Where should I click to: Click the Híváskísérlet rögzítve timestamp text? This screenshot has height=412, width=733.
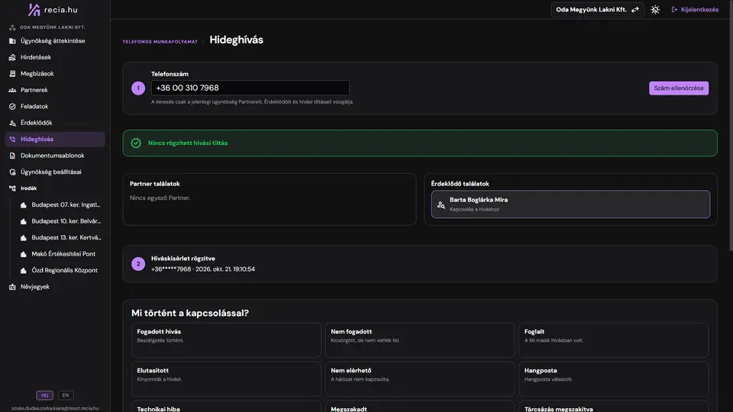pyautogui.click(x=203, y=269)
